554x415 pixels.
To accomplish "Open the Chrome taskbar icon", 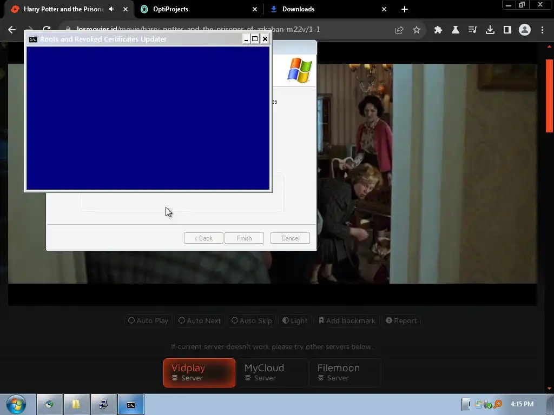I will coord(49,404).
